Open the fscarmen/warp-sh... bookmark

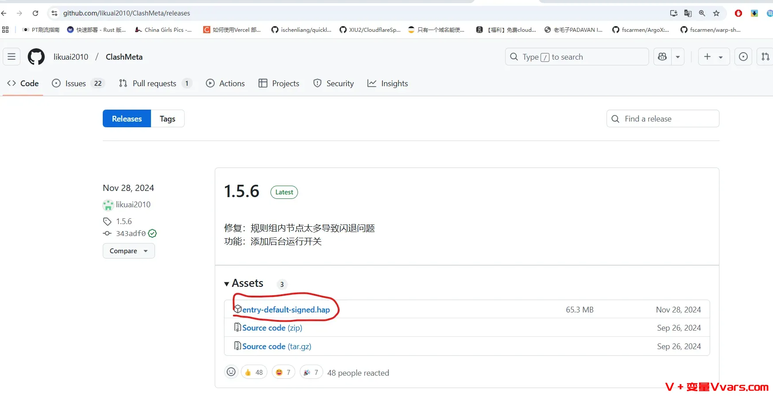711,30
